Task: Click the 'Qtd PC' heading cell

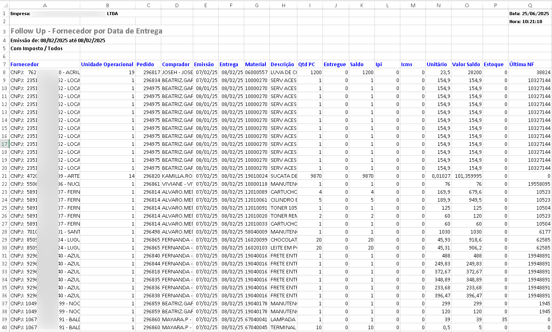Action: tap(310, 64)
